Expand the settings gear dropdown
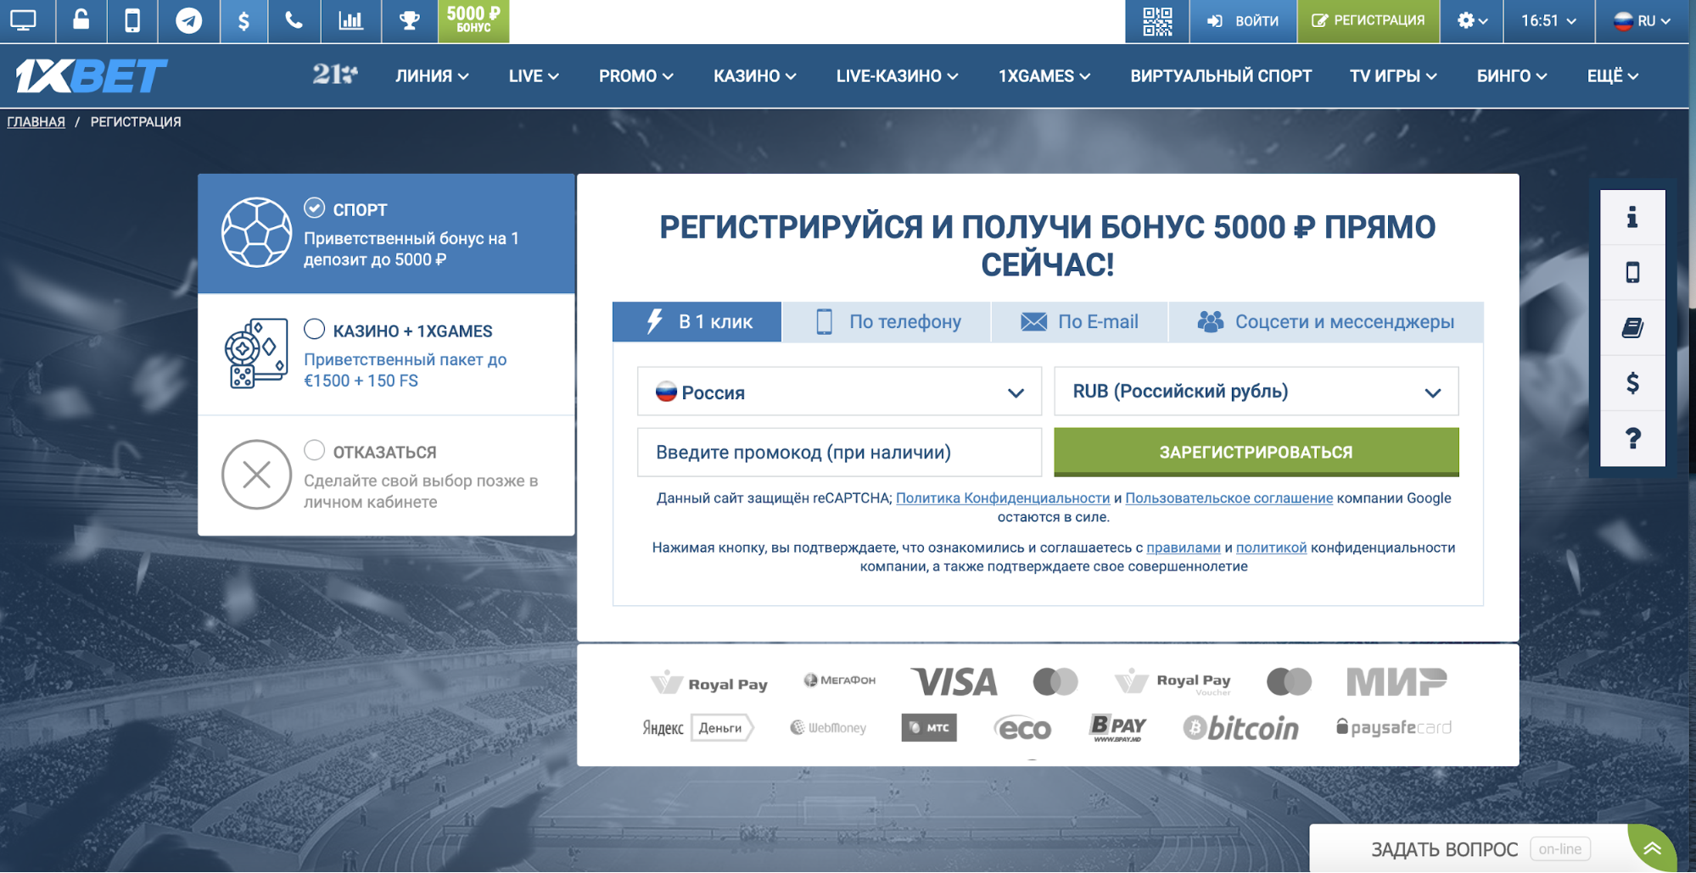 [1472, 20]
